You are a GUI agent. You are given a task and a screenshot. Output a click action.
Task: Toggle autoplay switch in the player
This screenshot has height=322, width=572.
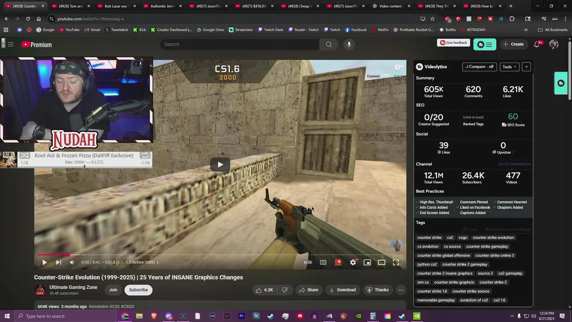(x=308, y=263)
